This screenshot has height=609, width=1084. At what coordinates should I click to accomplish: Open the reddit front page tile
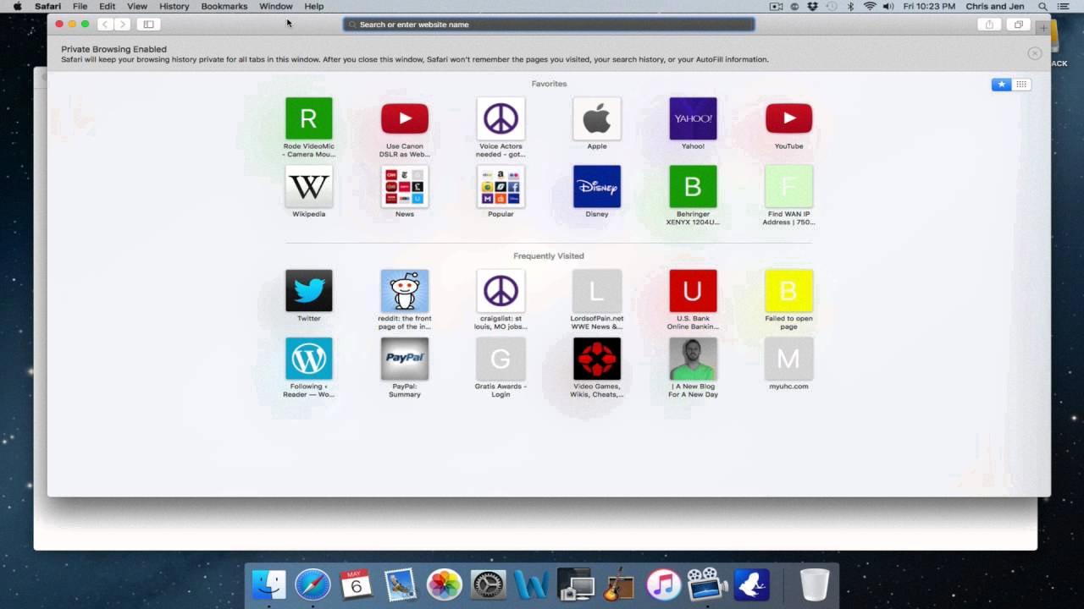pyautogui.click(x=405, y=291)
